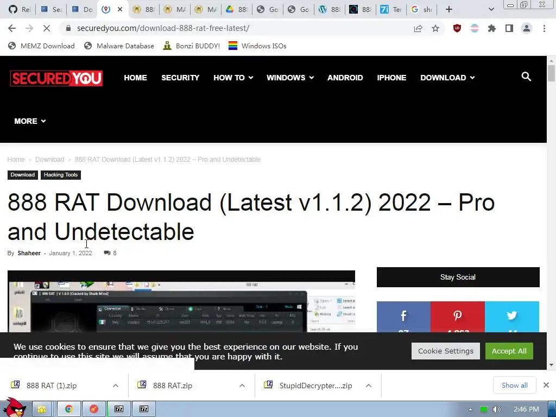Screen dimensions: 556x417
Task: Click the Download breadcrumb link
Action: tap(49, 160)
